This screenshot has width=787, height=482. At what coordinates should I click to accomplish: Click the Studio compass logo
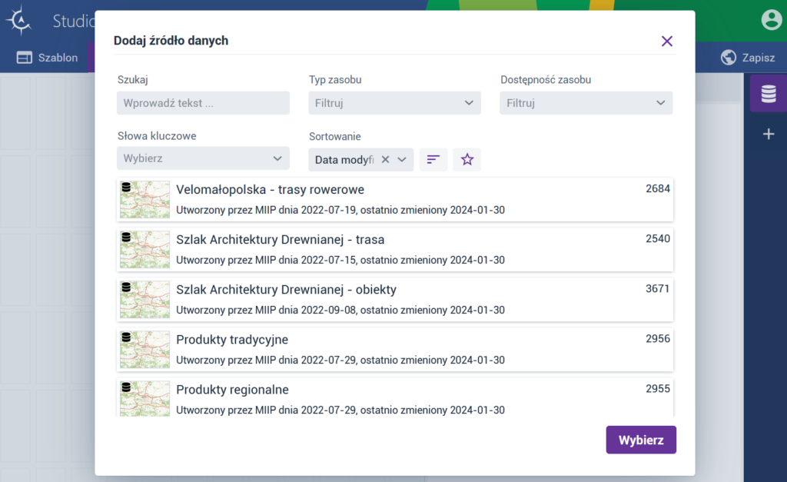(x=19, y=21)
